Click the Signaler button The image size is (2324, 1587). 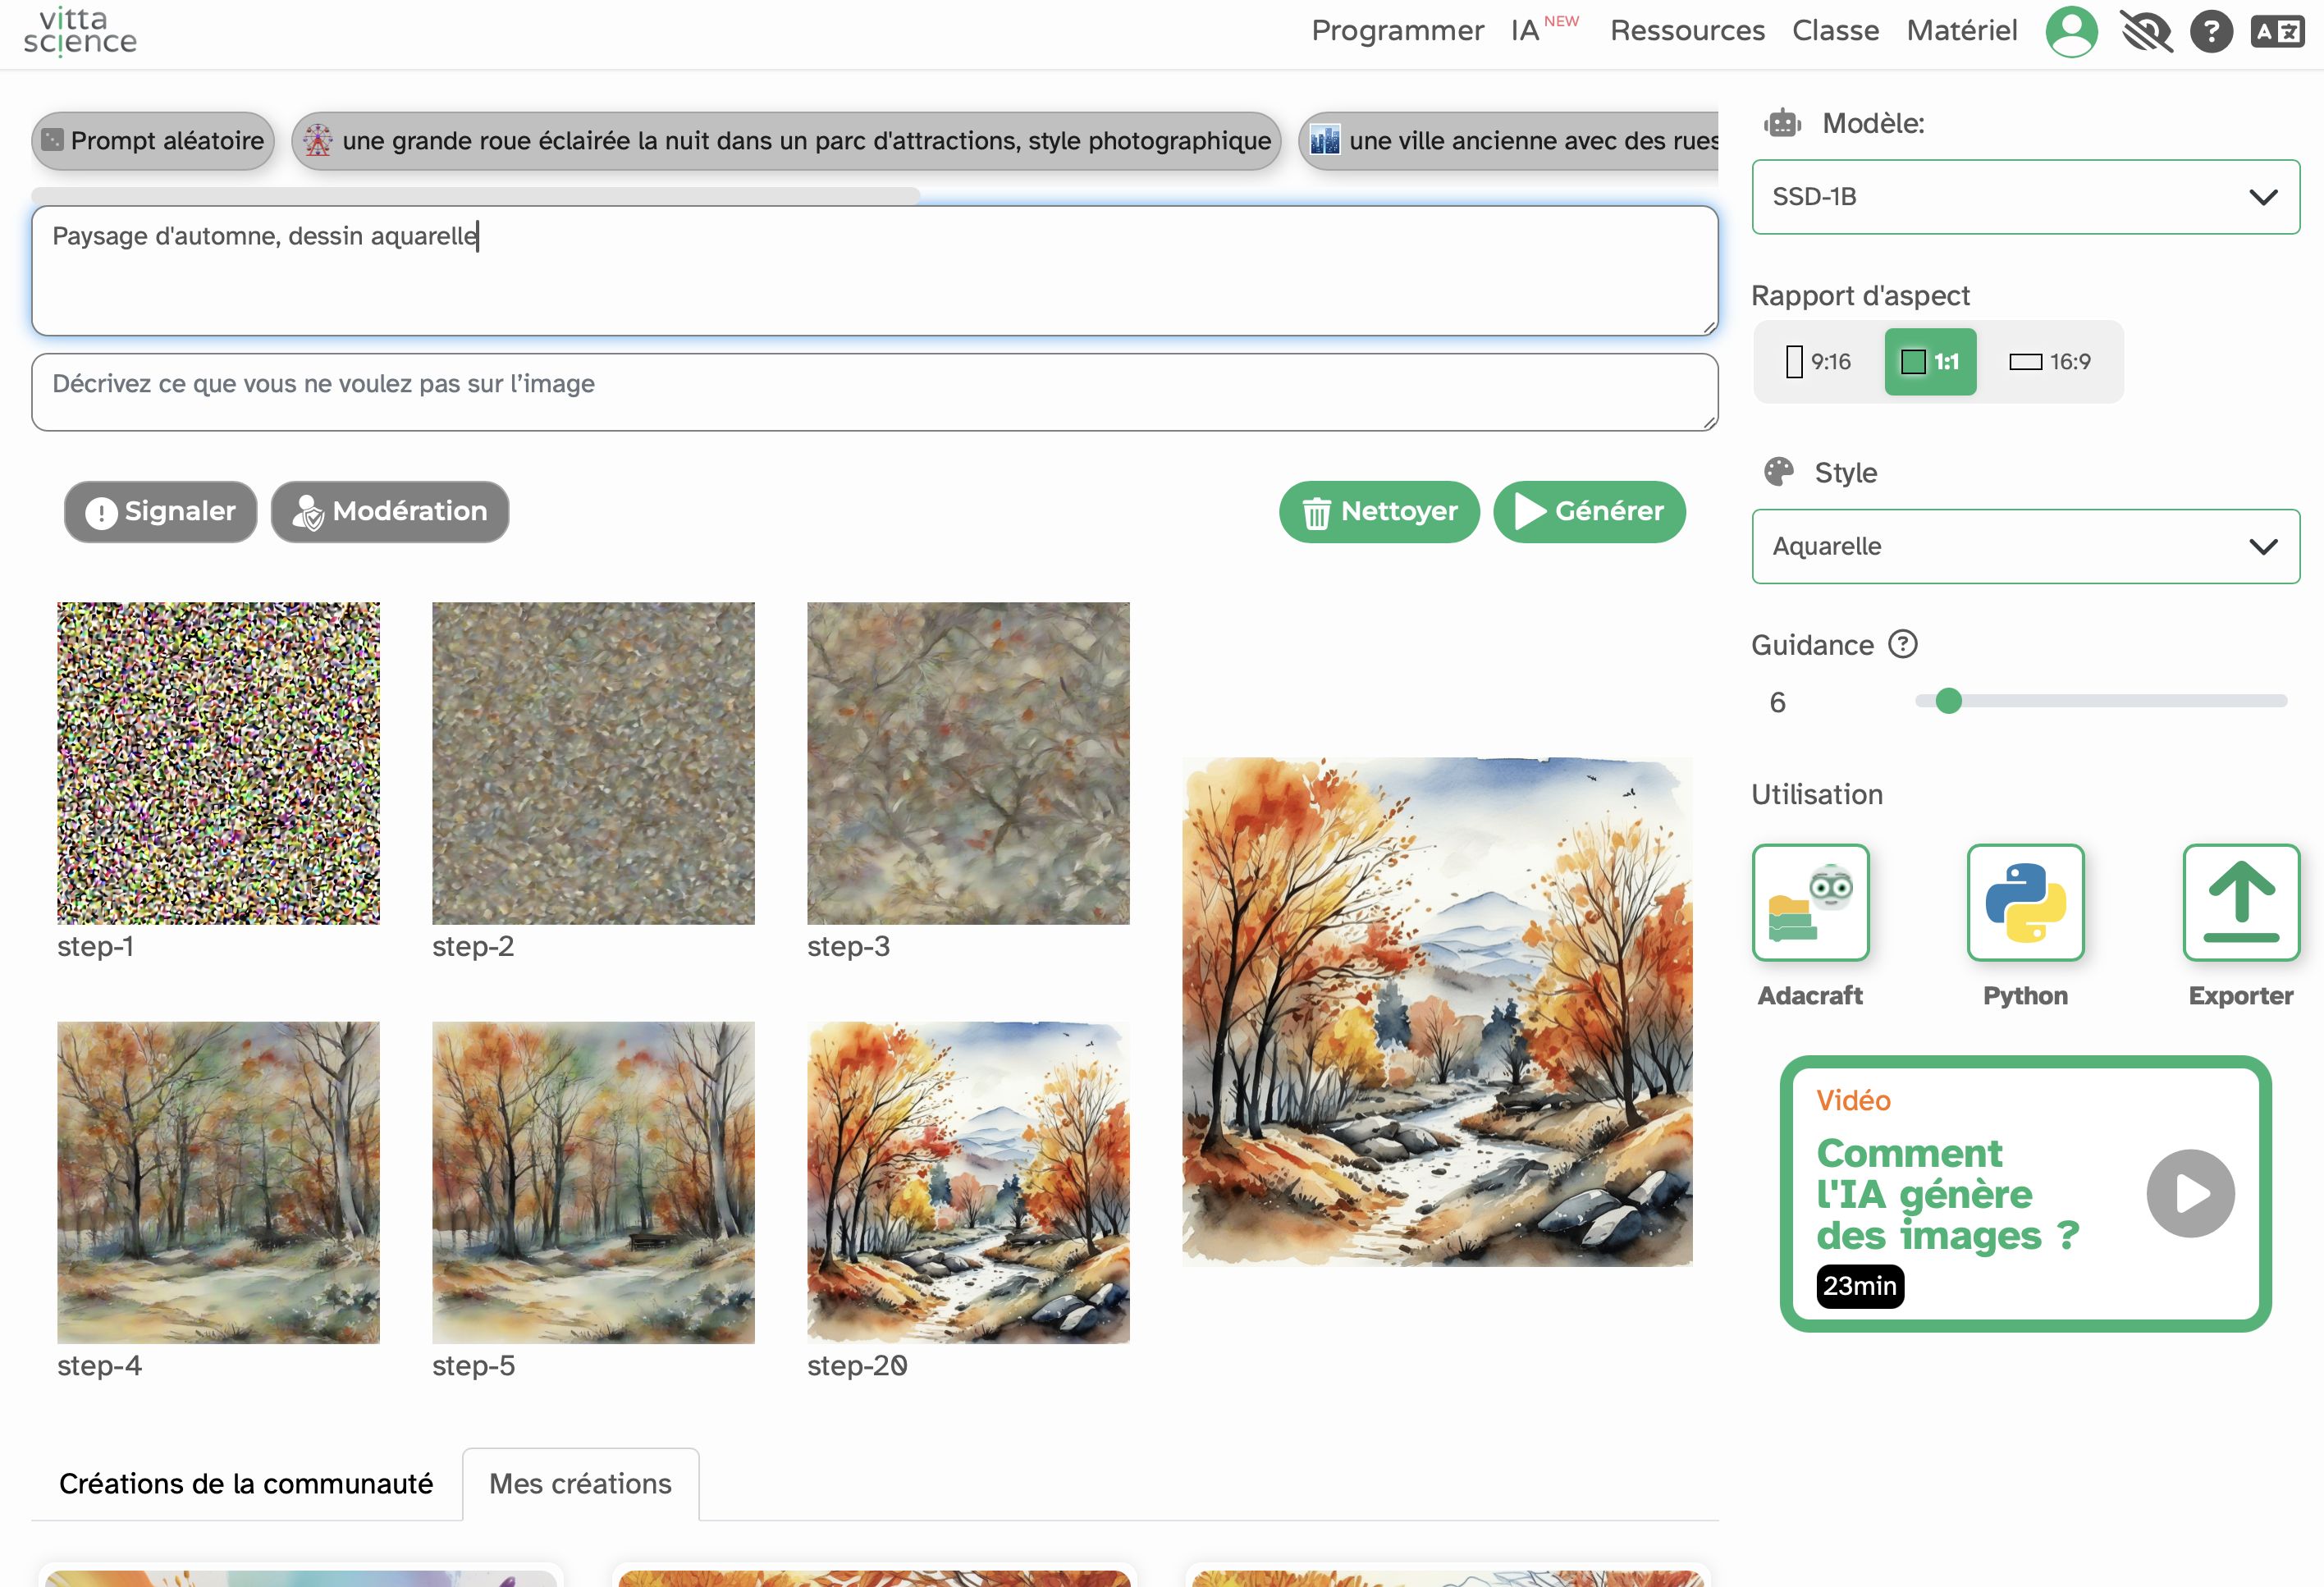point(161,512)
